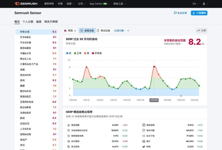Toggle the 正常 legend series

pyautogui.click(x=78, y=53)
